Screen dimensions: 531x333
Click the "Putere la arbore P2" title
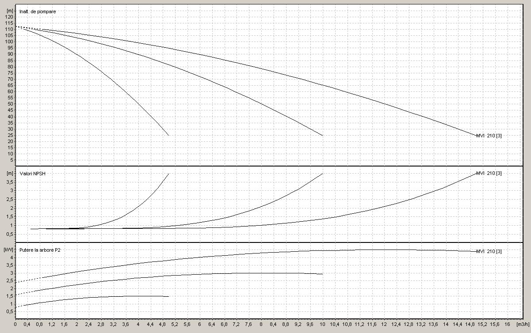40,250
